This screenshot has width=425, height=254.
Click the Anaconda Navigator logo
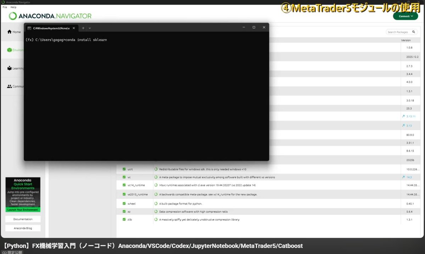(50, 16)
